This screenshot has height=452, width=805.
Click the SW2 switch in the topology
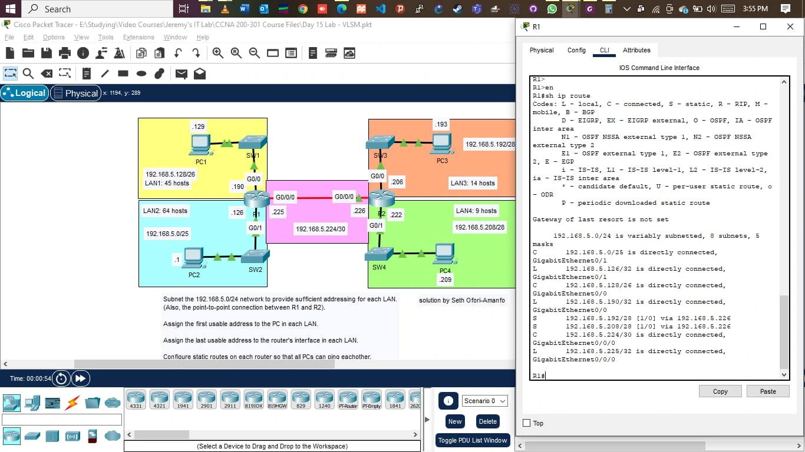(255, 257)
